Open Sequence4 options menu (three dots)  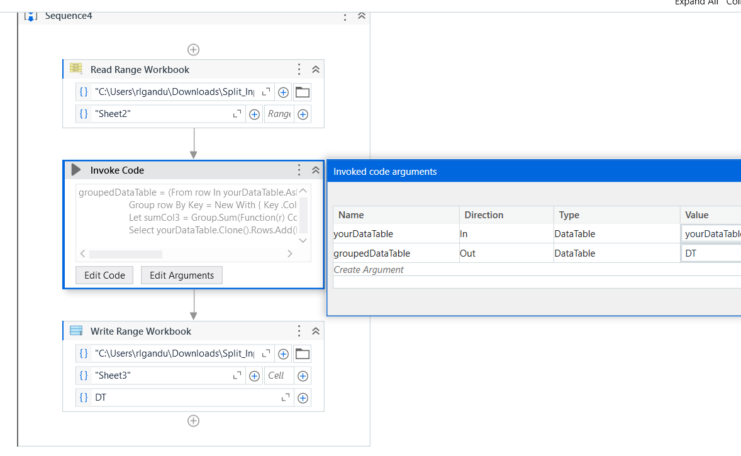click(345, 17)
